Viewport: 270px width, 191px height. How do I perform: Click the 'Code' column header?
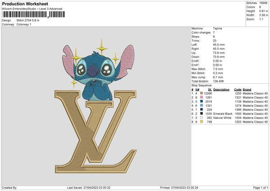(x=238, y=90)
